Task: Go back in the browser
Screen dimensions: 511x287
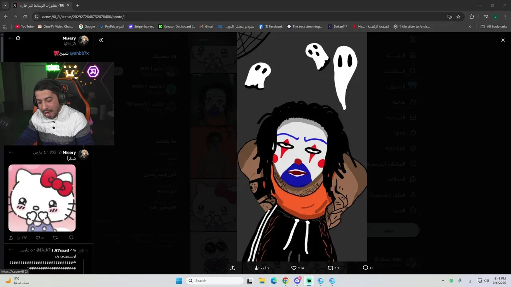Action: click(6, 17)
